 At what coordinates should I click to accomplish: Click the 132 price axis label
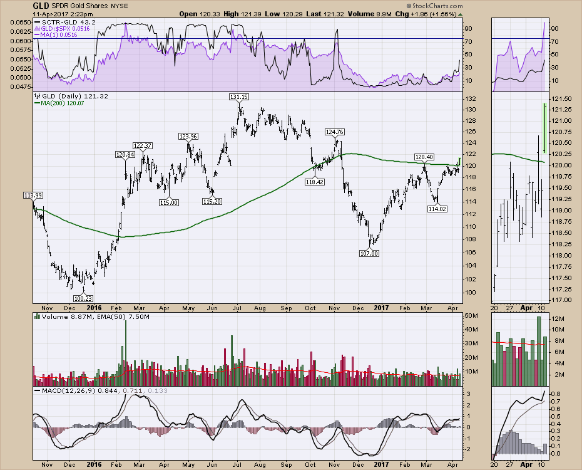tap(471, 99)
